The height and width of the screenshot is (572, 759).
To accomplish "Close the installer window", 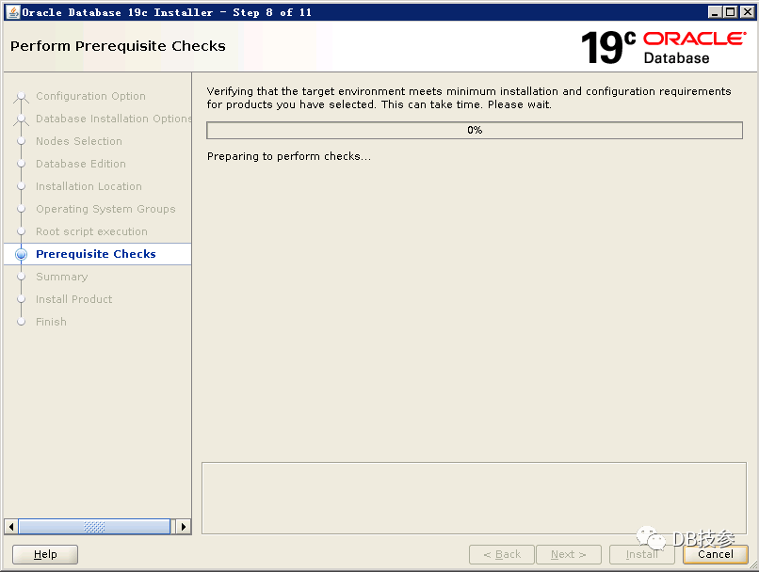I will coord(747,12).
